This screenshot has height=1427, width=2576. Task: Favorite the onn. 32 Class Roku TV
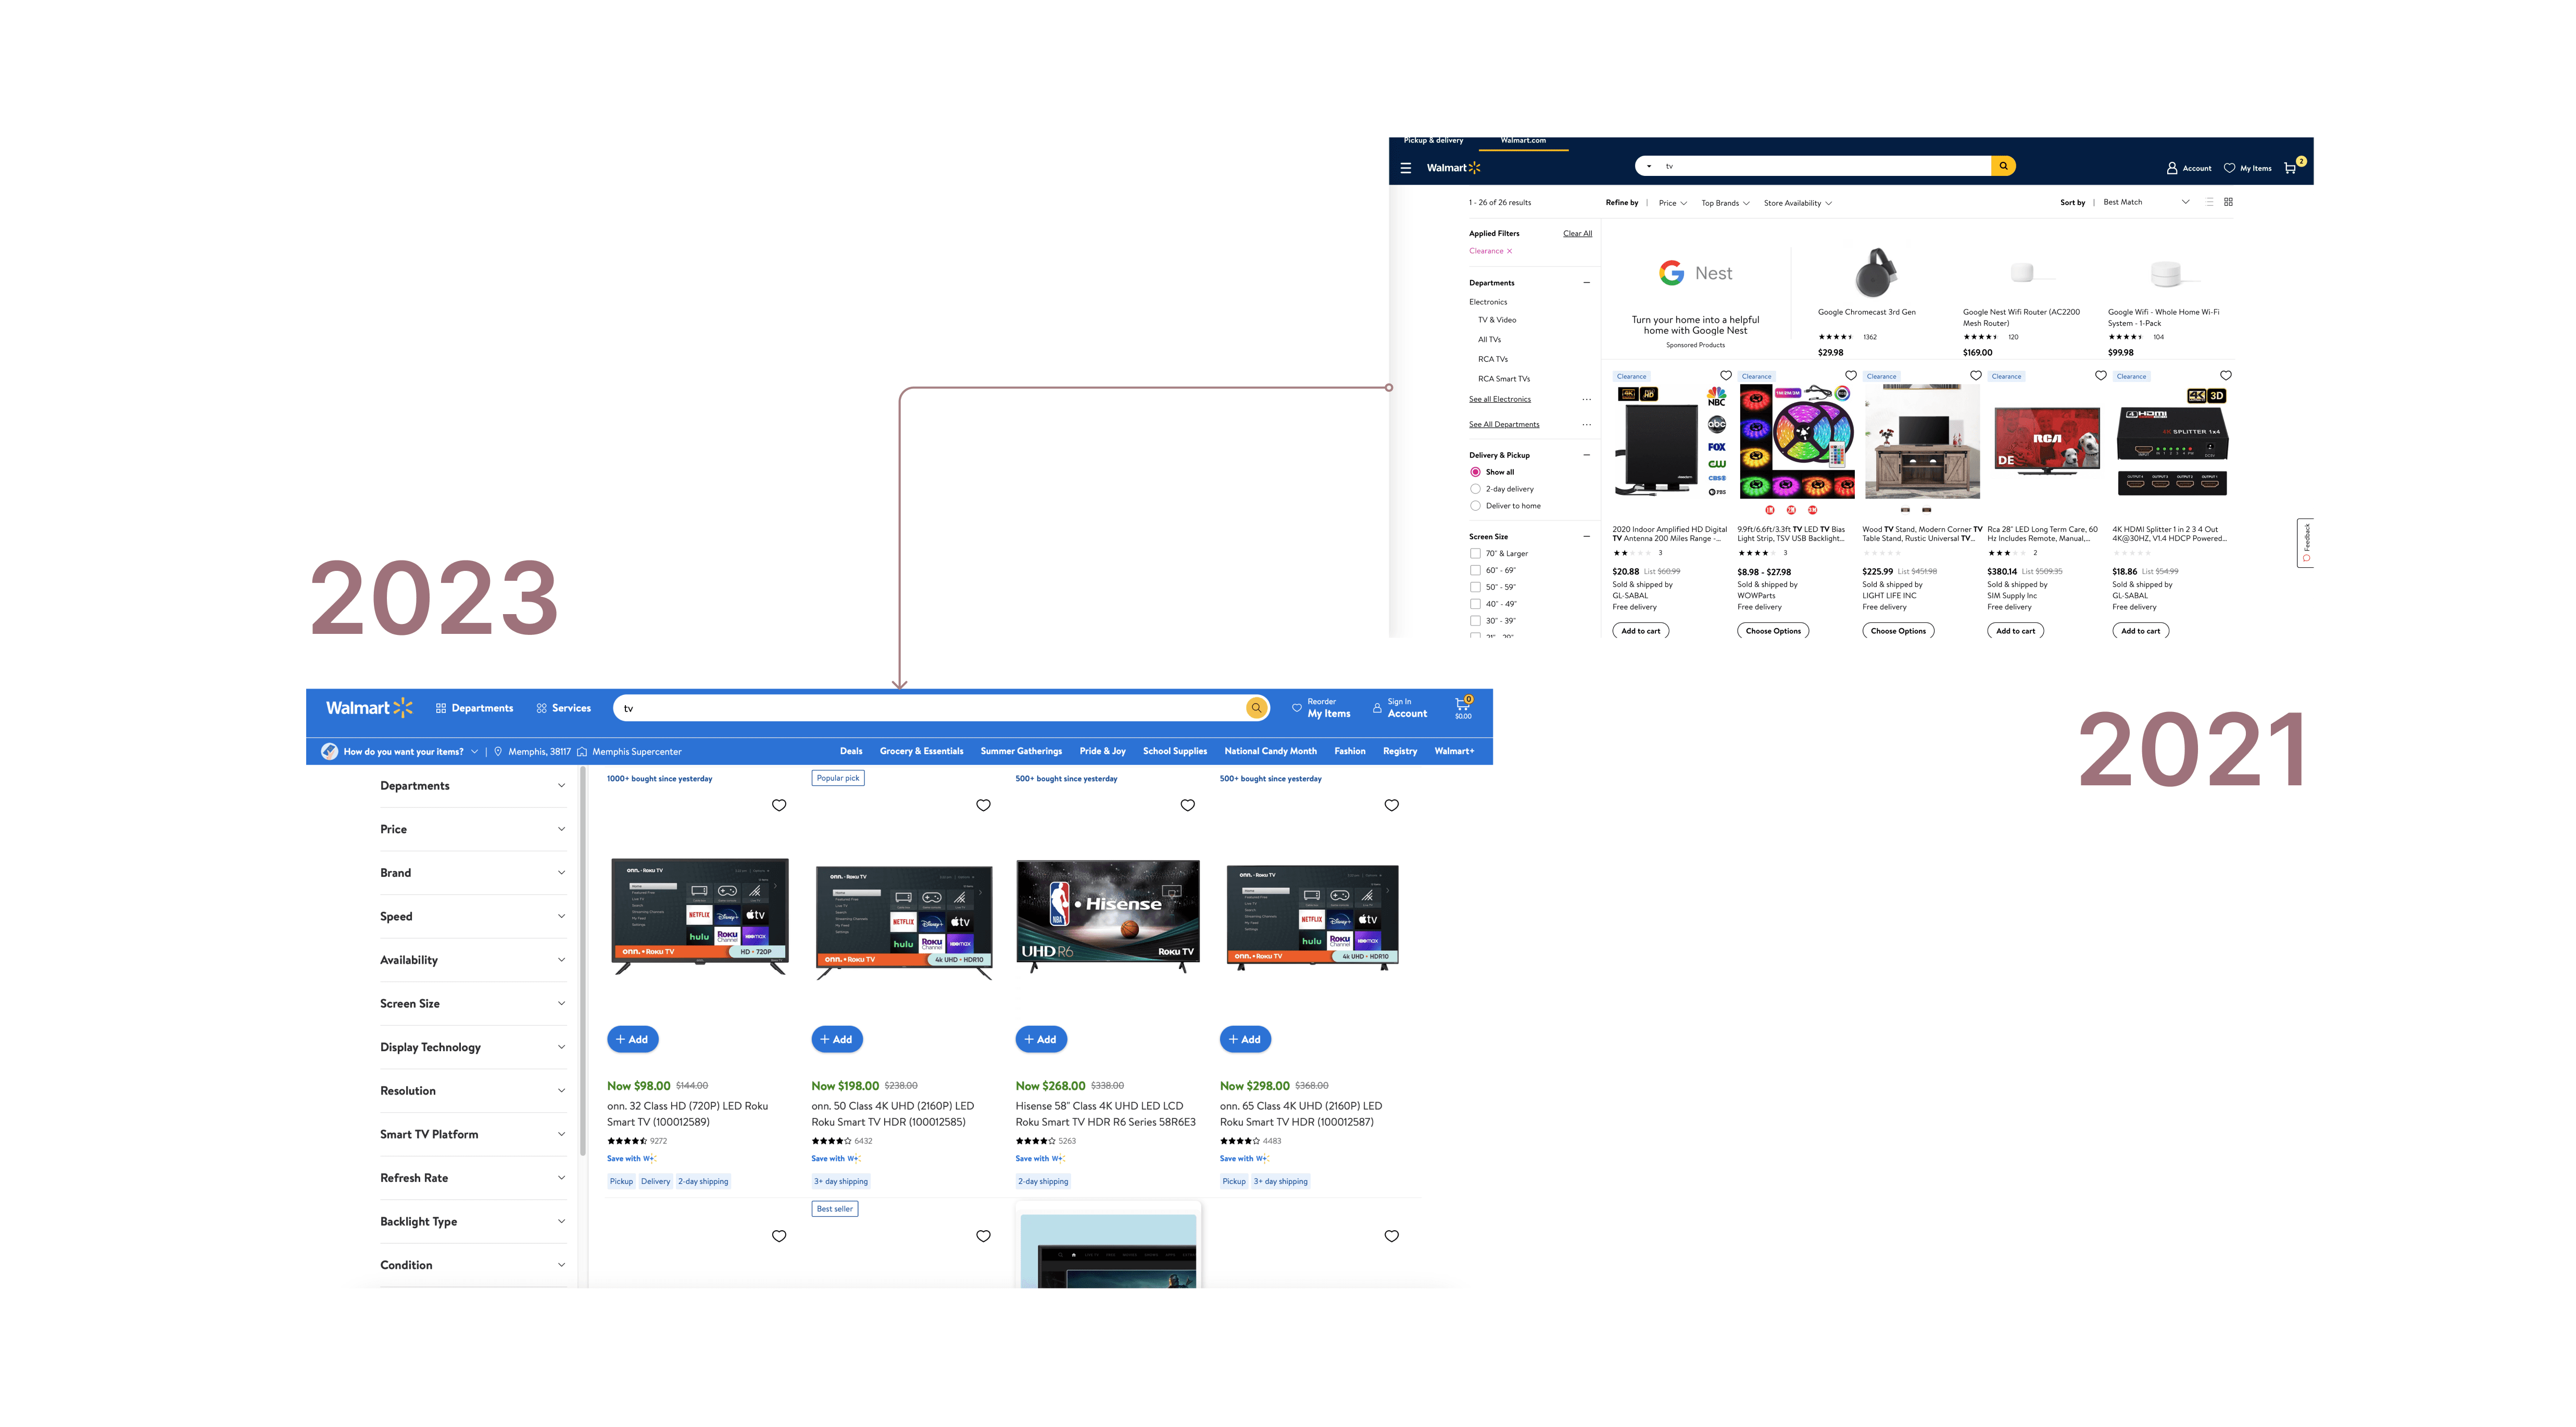click(x=779, y=806)
